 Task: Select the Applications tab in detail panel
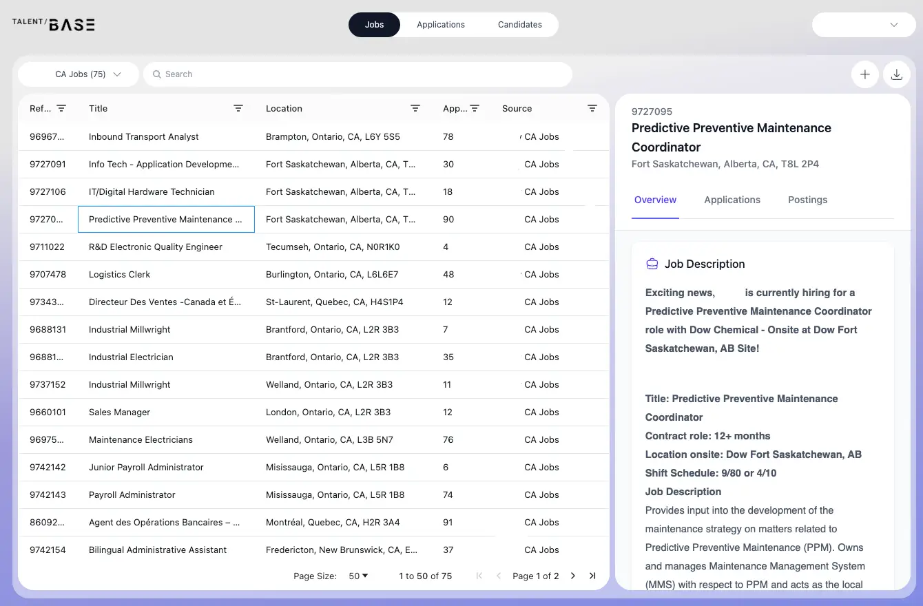732,200
